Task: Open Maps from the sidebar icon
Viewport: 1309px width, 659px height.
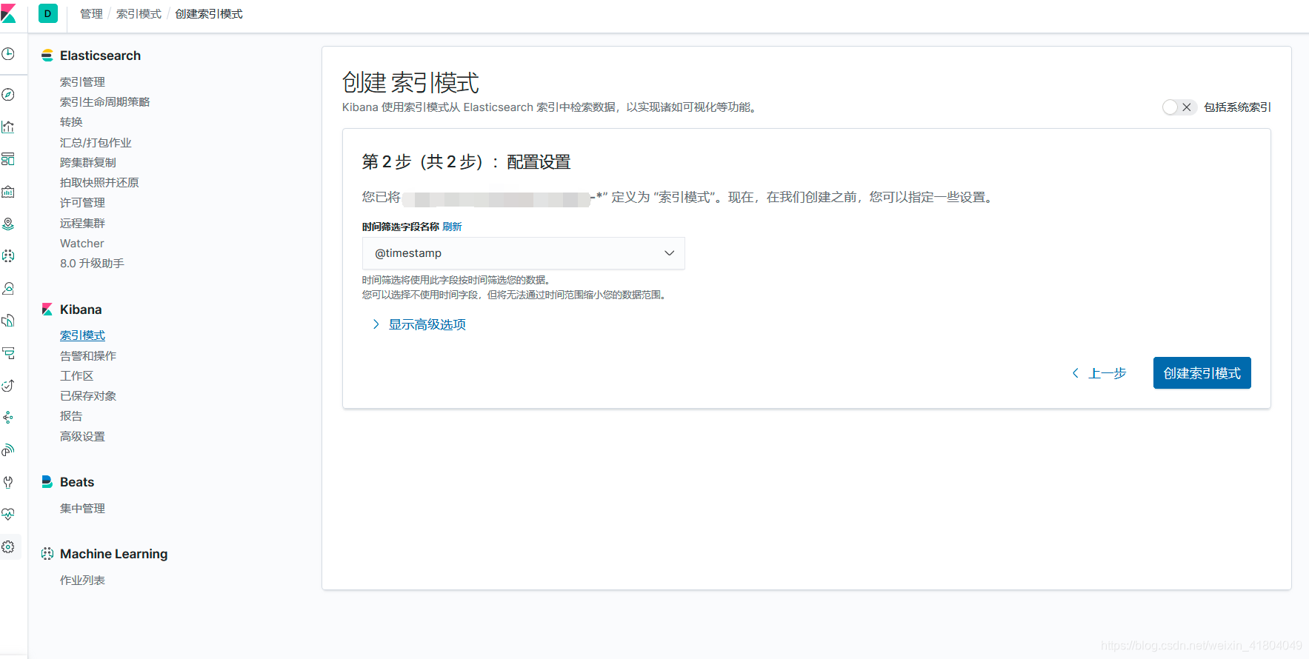Action: [8, 224]
